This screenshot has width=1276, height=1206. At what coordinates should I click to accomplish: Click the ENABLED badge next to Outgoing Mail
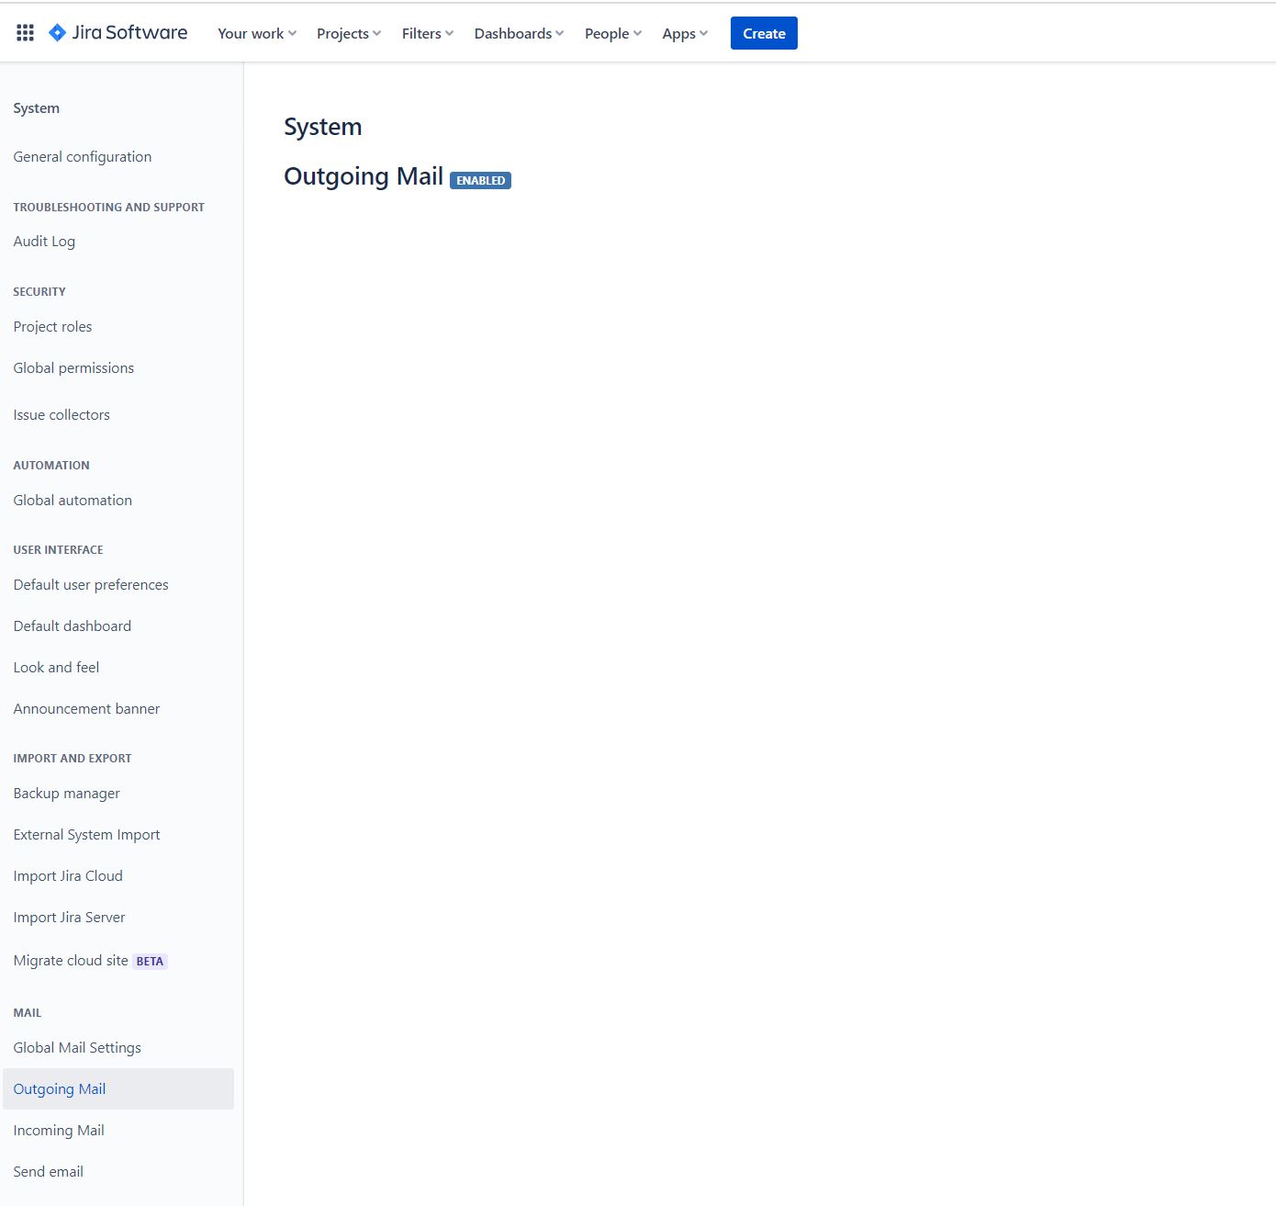pyautogui.click(x=480, y=180)
